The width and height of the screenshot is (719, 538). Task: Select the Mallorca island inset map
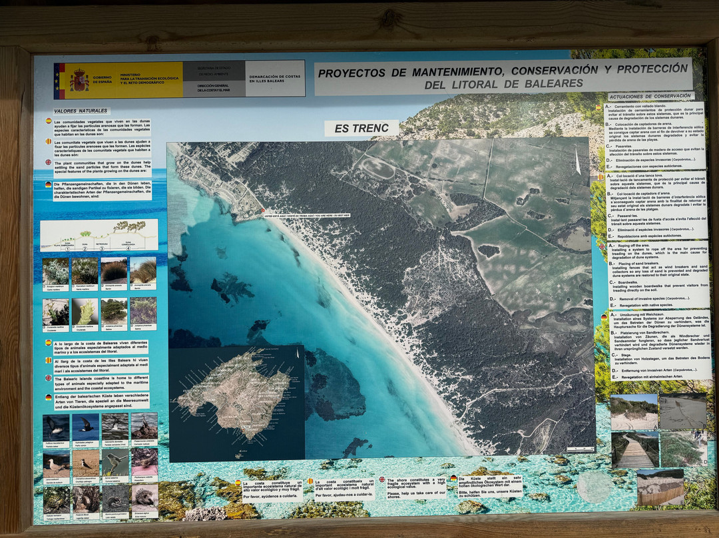coord(236,403)
